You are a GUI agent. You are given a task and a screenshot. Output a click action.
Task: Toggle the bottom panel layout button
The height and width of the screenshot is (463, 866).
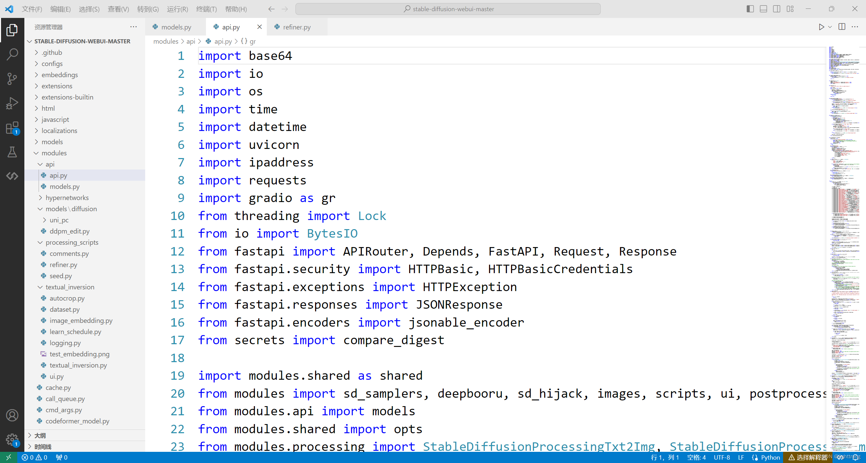pos(763,9)
